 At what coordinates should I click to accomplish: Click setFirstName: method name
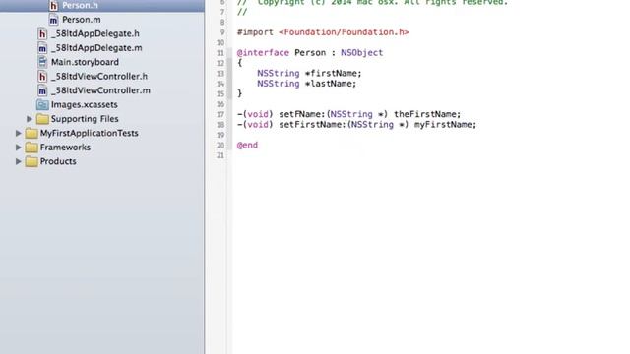click(x=313, y=125)
